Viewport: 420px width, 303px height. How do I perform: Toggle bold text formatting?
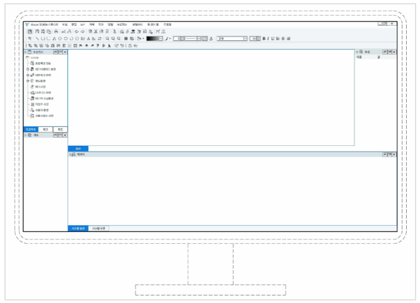click(264, 38)
